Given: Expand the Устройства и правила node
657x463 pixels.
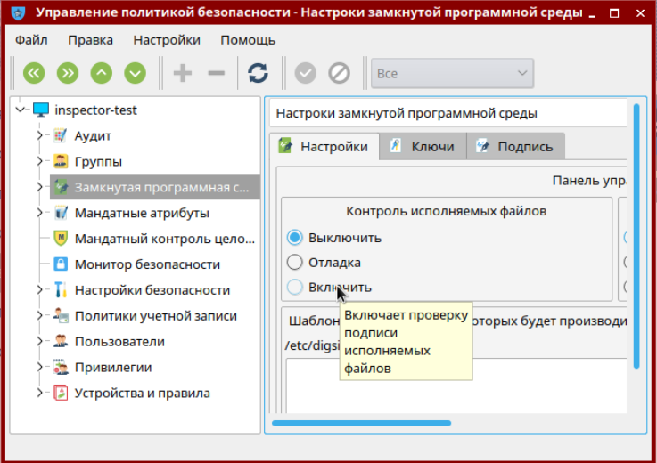Looking at the screenshot, I should 39,393.
